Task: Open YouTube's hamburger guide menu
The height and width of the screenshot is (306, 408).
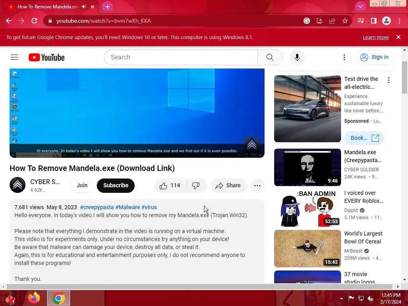Action: pos(14,57)
